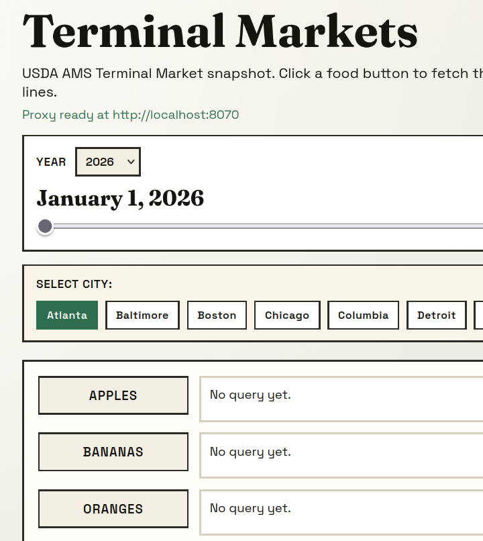Fetch prices with the BANANAS button
This screenshot has height=541, width=483.
click(113, 452)
